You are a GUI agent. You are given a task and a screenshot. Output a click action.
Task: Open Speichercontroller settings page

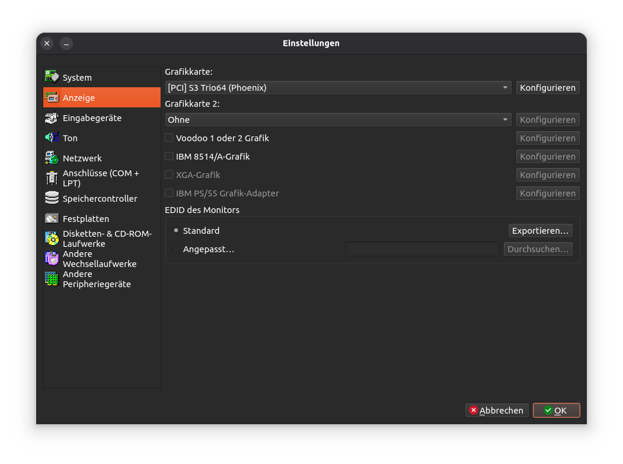pyautogui.click(x=102, y=198)
